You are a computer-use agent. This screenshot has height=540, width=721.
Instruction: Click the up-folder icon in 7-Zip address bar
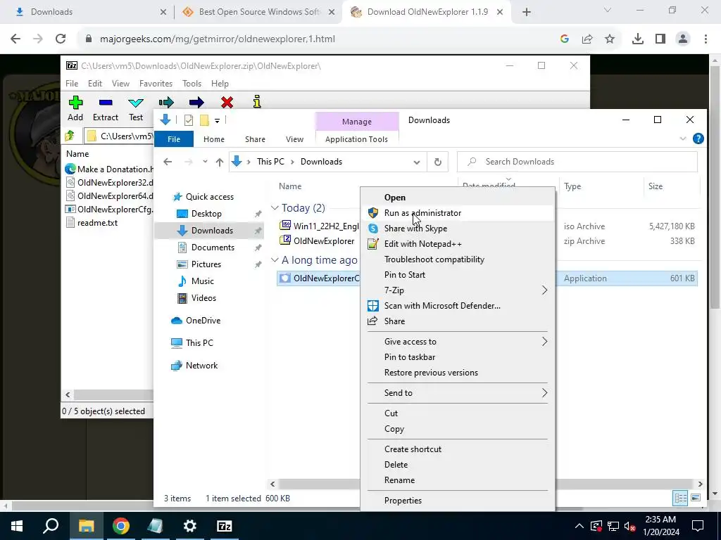coord(70,136)
